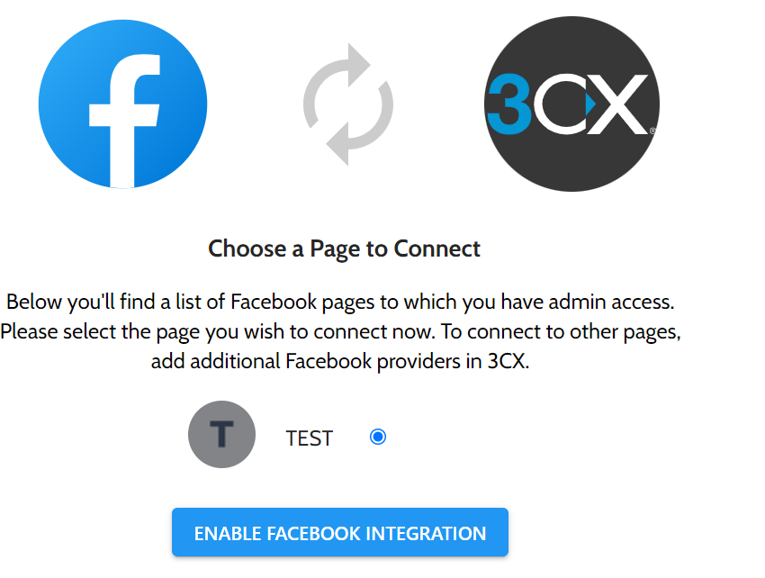Click the Choose a Page to Connect heading

point(345,249)
